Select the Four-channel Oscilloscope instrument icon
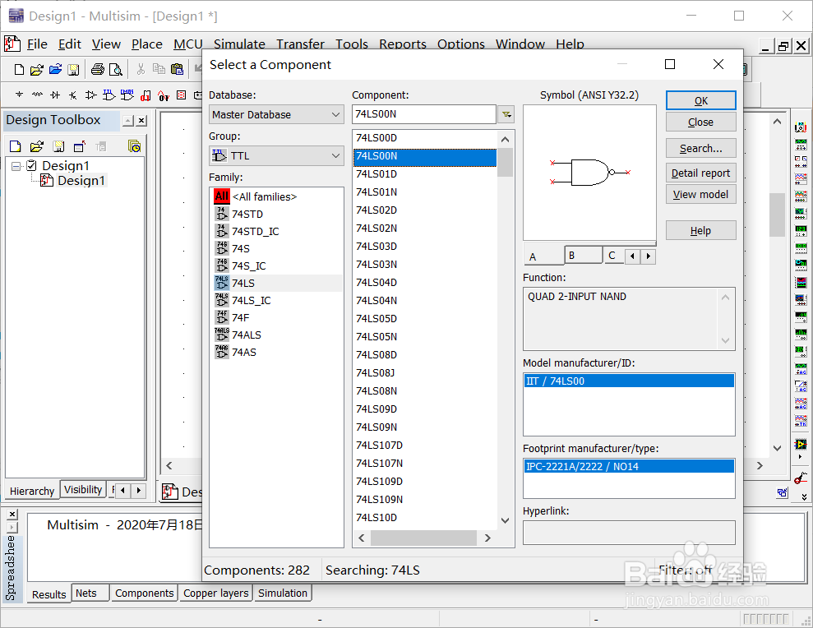The width and height of the screenshot is (813, 628). pyautogui.click(x=801, y=196)
